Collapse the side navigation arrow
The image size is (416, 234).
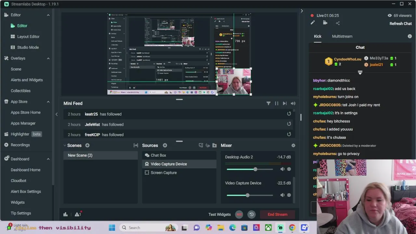(57, 114)
